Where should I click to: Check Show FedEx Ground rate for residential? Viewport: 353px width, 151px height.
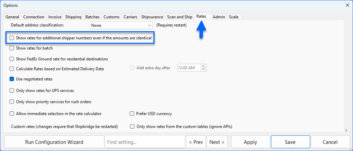12,59
